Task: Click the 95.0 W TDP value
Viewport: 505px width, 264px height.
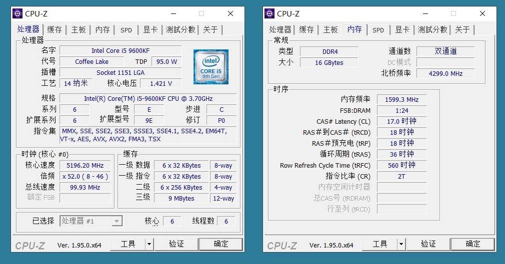Action: [x=167, y=62]
